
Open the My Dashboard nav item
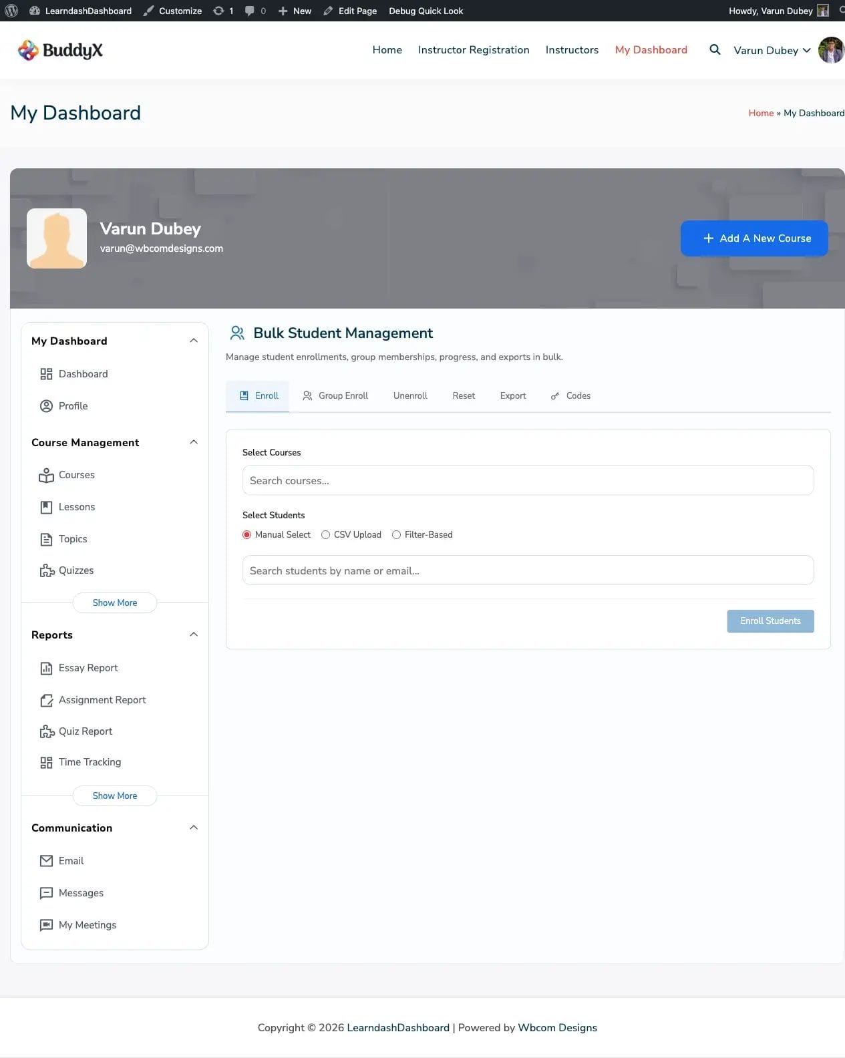pos(651,50)
